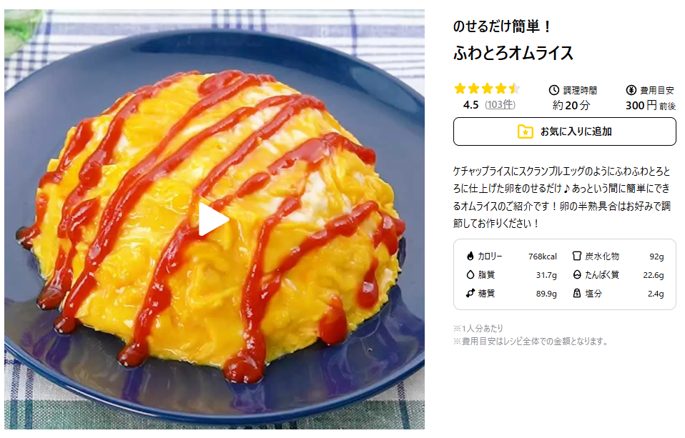Screen dimensions: 685x438
Task: Click the flame icon next to カロリー
Action: coord(470,256)
